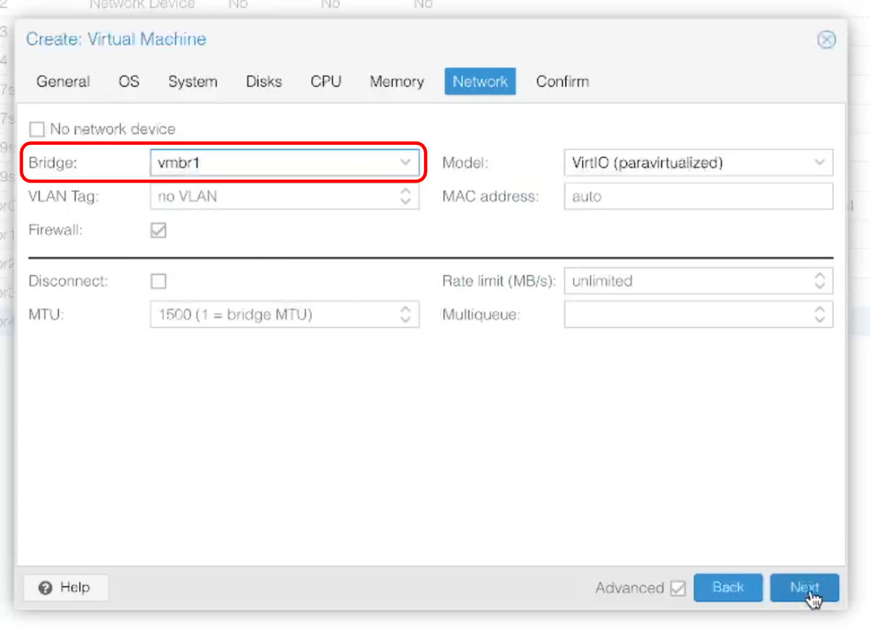Disable the Firewall checkbox
This screenshot has height=630, width=870.
point(158,230)
